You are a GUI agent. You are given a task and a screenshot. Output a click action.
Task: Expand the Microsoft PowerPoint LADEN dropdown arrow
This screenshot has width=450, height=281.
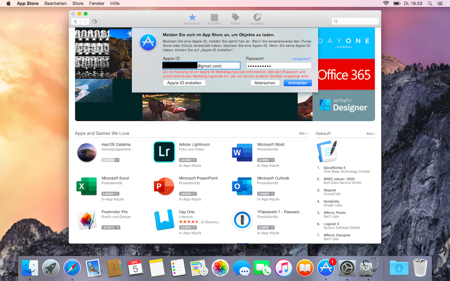[x=194, y=194]
